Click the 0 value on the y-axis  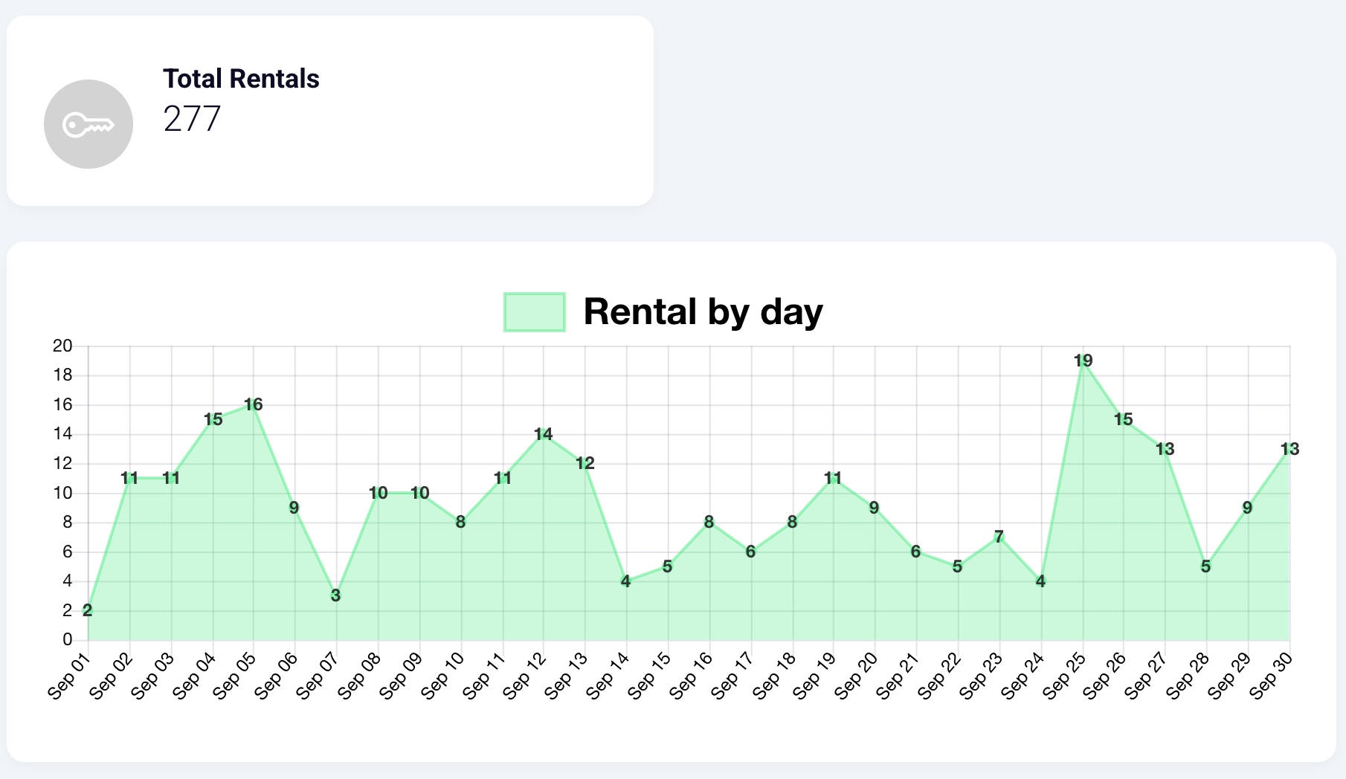[68, 640]
